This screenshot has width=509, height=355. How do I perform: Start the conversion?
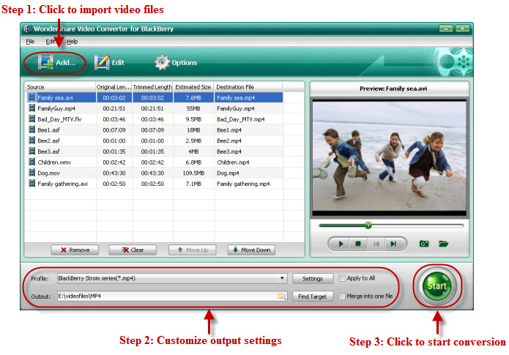[437, 286]
